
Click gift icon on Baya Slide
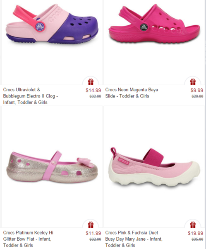click(x=193, y=82)
